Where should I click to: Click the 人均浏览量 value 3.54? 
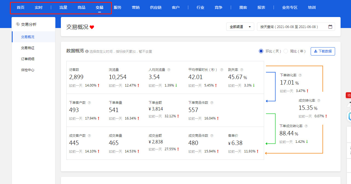pos(154,77)
